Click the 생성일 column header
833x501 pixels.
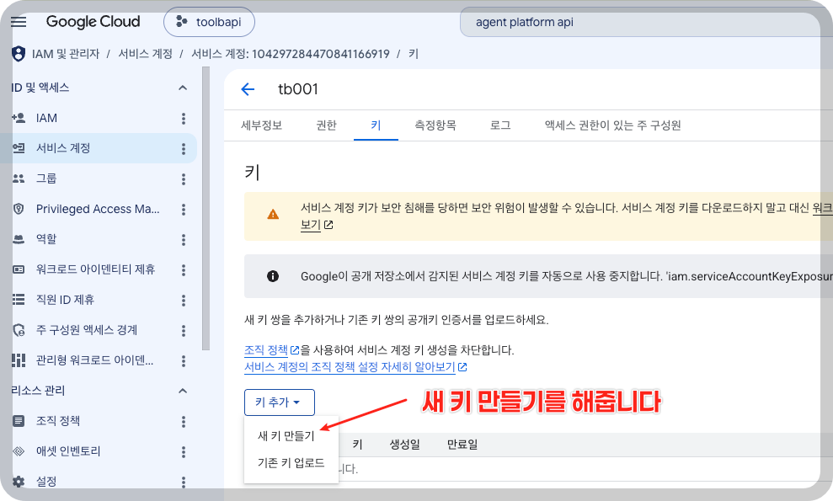[x=405, y=445]
